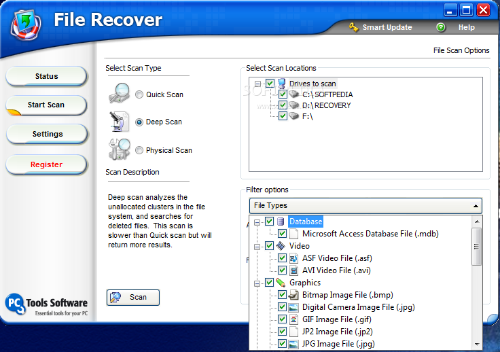Viewport: 500px width, 352px height.
Task: Select the Database tree item label
Action: click(306, 222)
